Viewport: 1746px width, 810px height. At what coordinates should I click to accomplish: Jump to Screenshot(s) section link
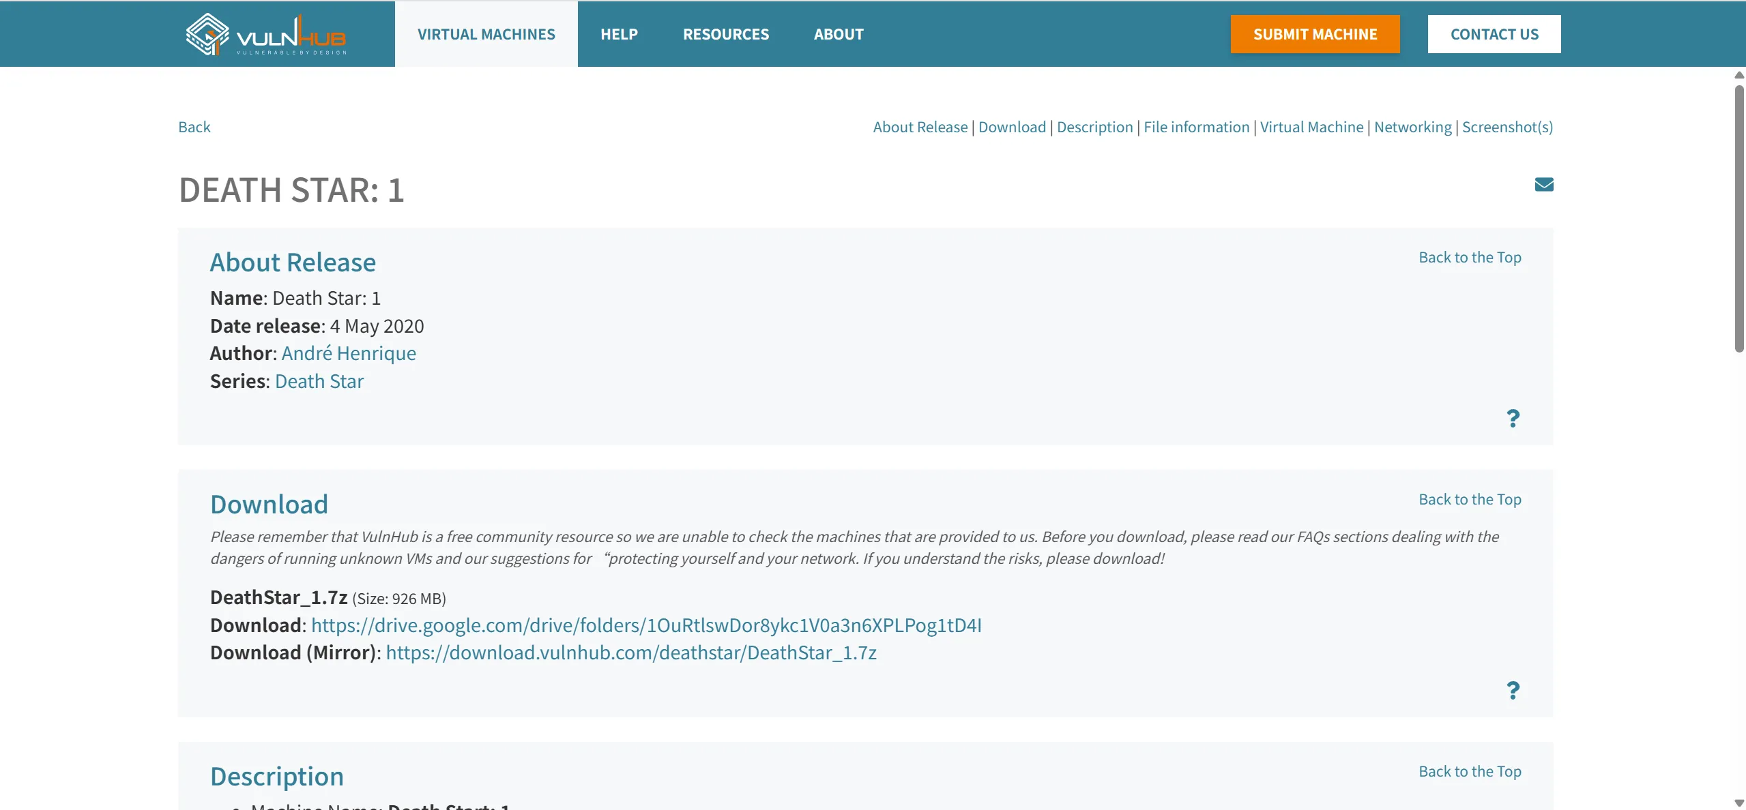pos(1507,127)
